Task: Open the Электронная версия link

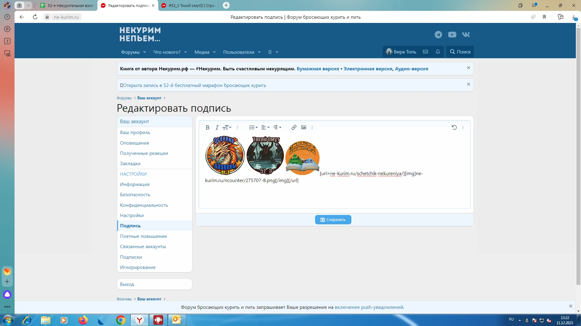Action: point(368,69)
